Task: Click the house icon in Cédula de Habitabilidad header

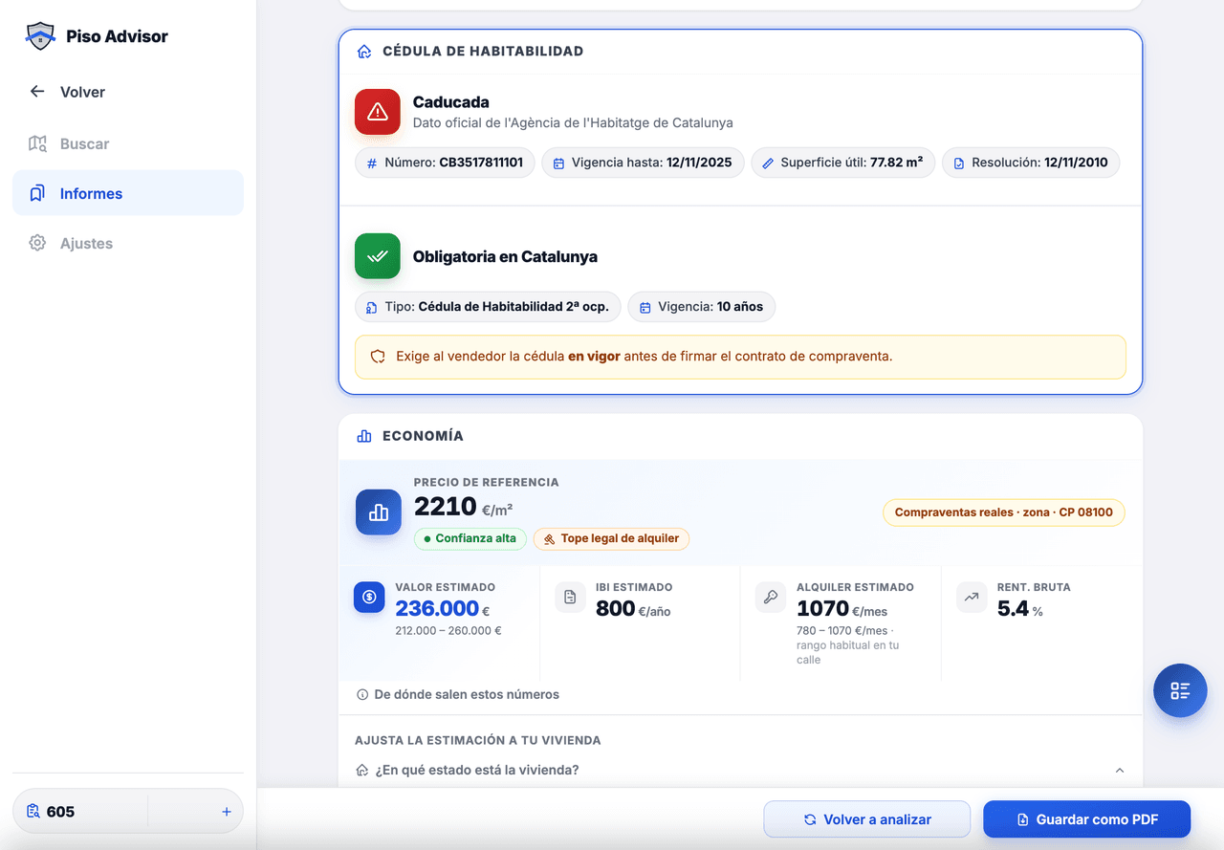Action: [364, 52]
